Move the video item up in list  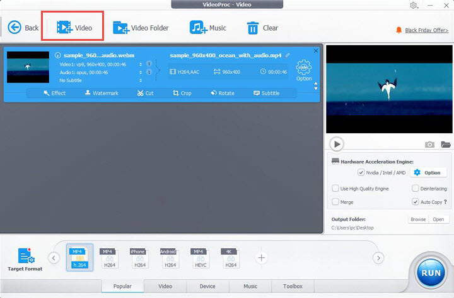[x=316, y=84]
